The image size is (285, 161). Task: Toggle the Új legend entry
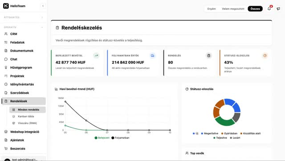click(x=195, y=133)
